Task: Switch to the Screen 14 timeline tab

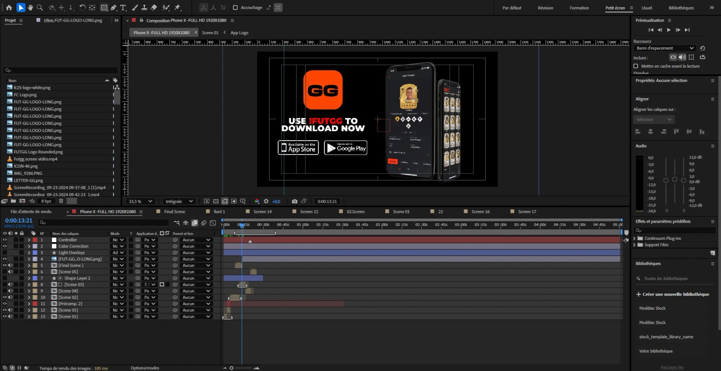Action: [262, 211]
